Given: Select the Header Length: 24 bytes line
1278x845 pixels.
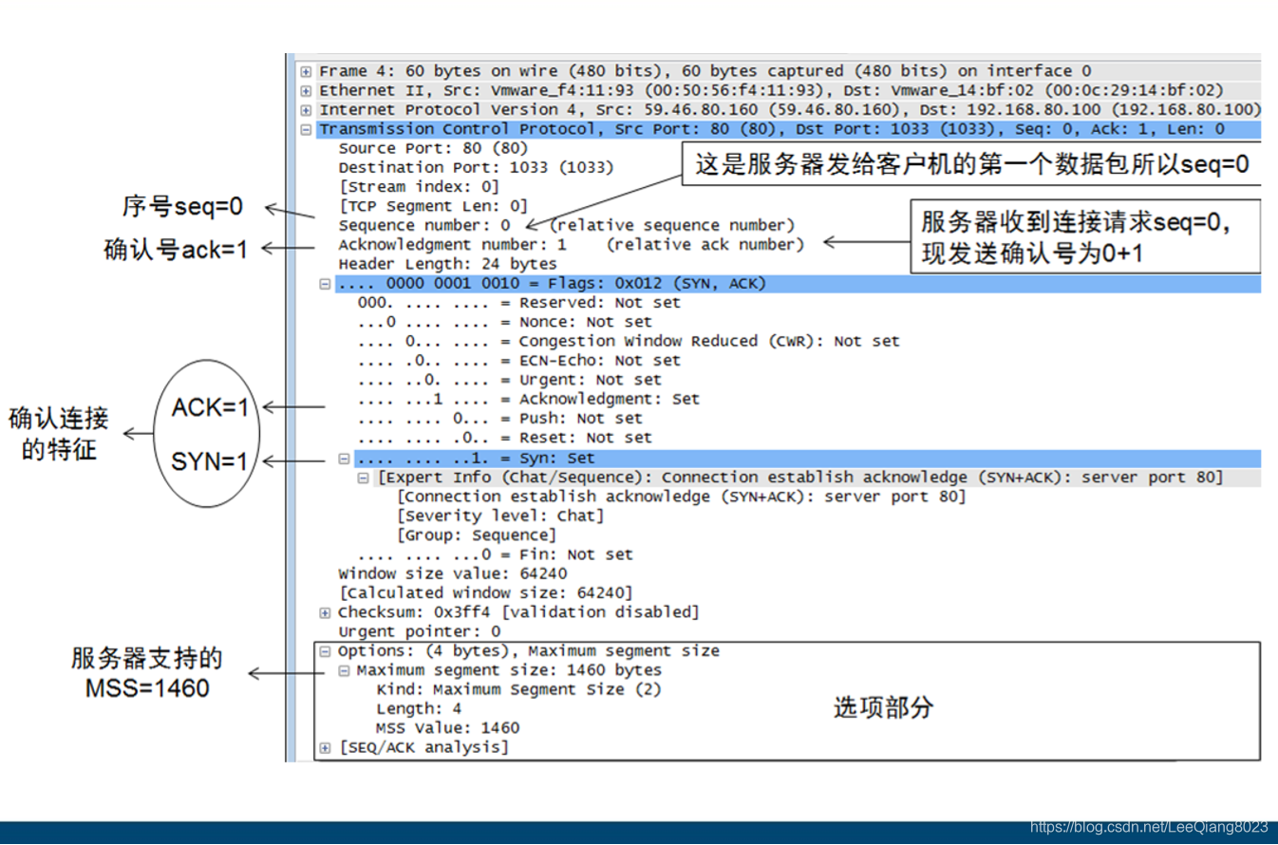Looking at the screenshot, I should (447, 264).
